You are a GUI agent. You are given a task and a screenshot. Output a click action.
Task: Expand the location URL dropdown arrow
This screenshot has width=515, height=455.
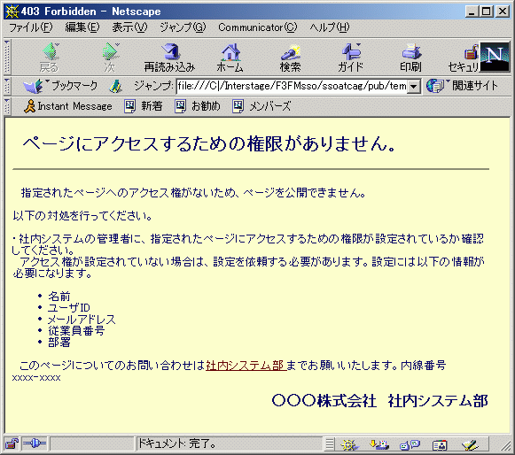(414, 87)
